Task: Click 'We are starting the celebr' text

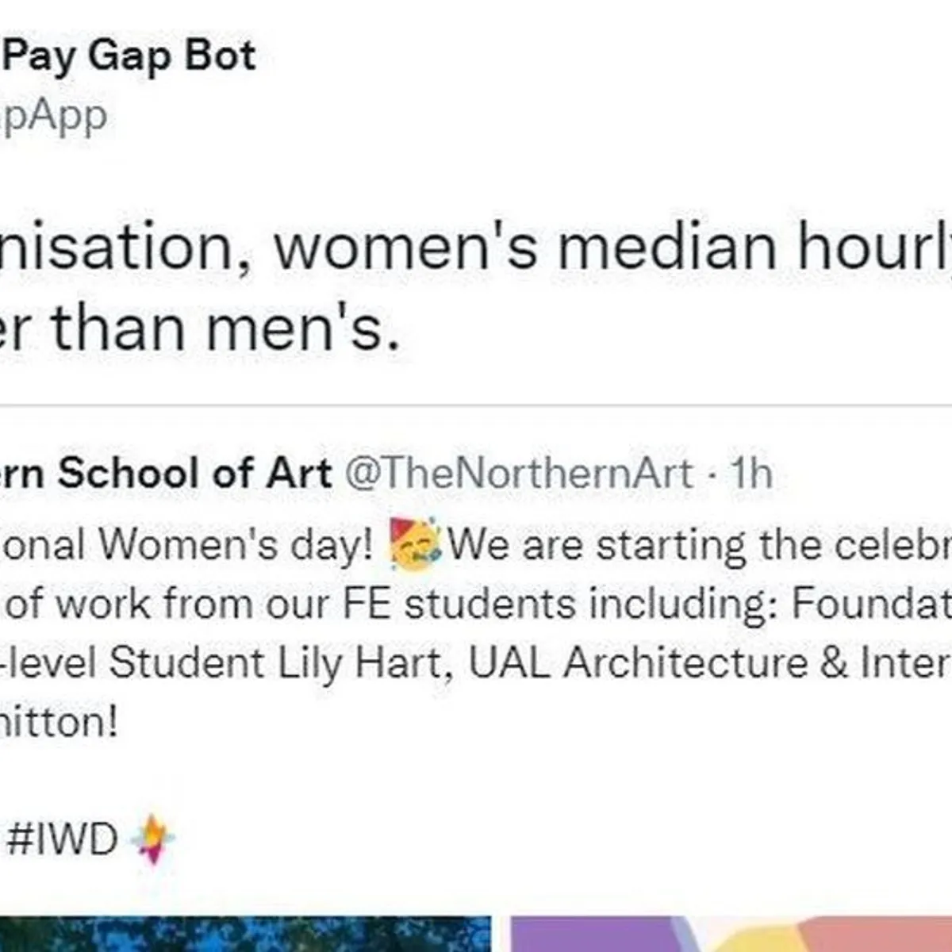Action: coord(700,546)
